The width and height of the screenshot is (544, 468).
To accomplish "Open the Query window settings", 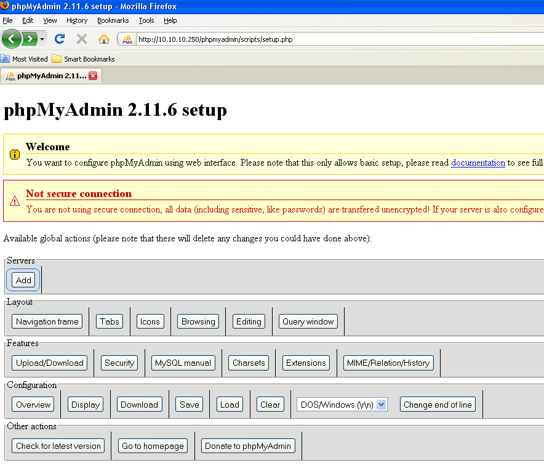I will [308, 321].
